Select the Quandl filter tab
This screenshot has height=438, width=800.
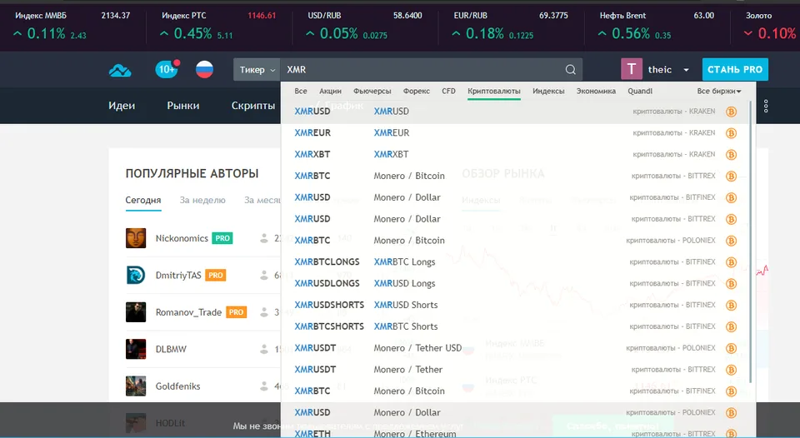click(640, 92)
